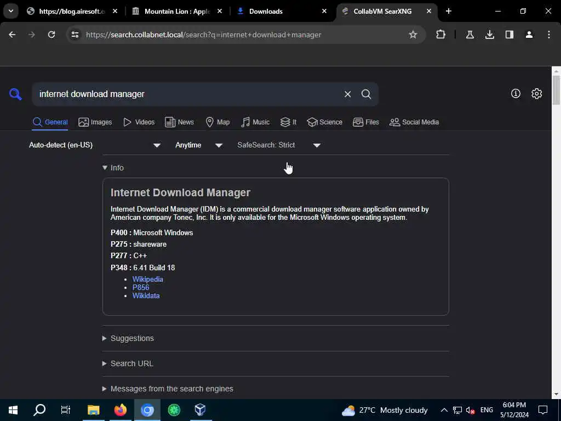
Task: Add a new tab with plus button
Action: tap(448, 11)
